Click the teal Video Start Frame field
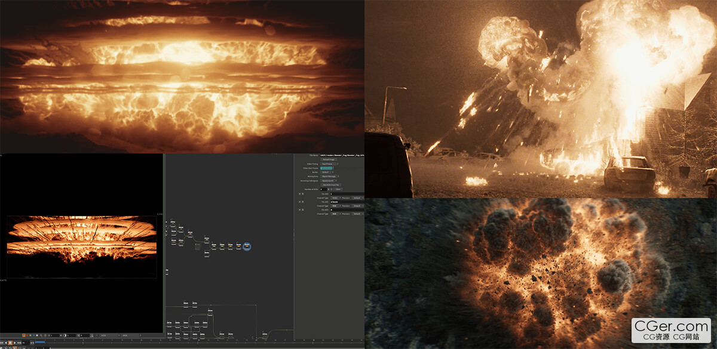Viewport: 717px width, 349px height. pyautogui.click(x=327, y=168)
